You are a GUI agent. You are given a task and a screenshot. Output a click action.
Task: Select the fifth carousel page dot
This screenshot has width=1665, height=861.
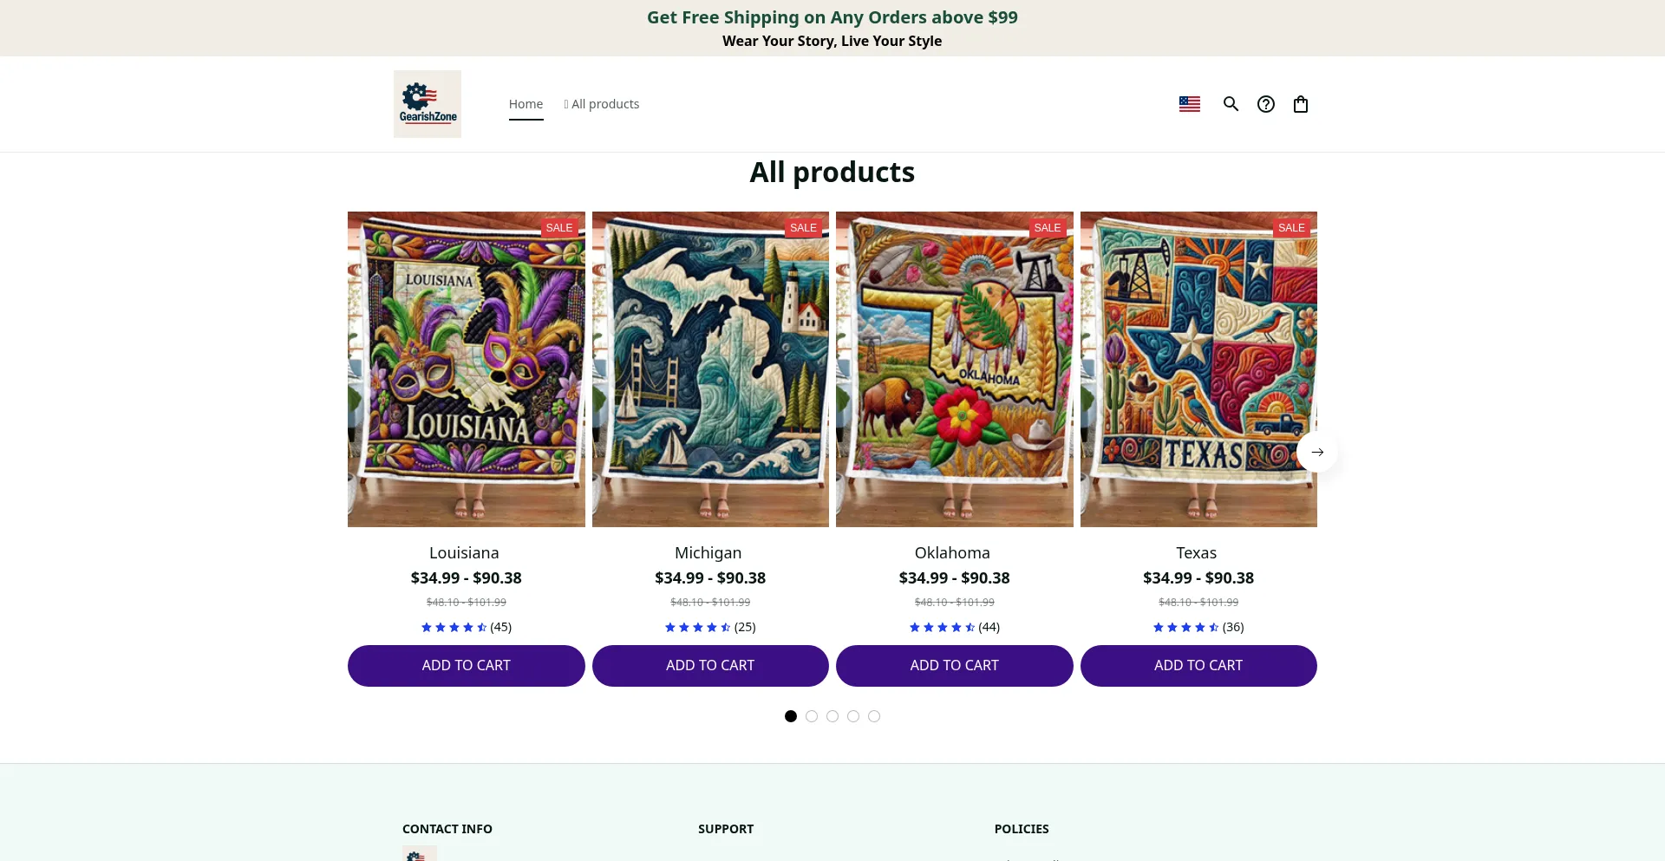coord(874,716)
